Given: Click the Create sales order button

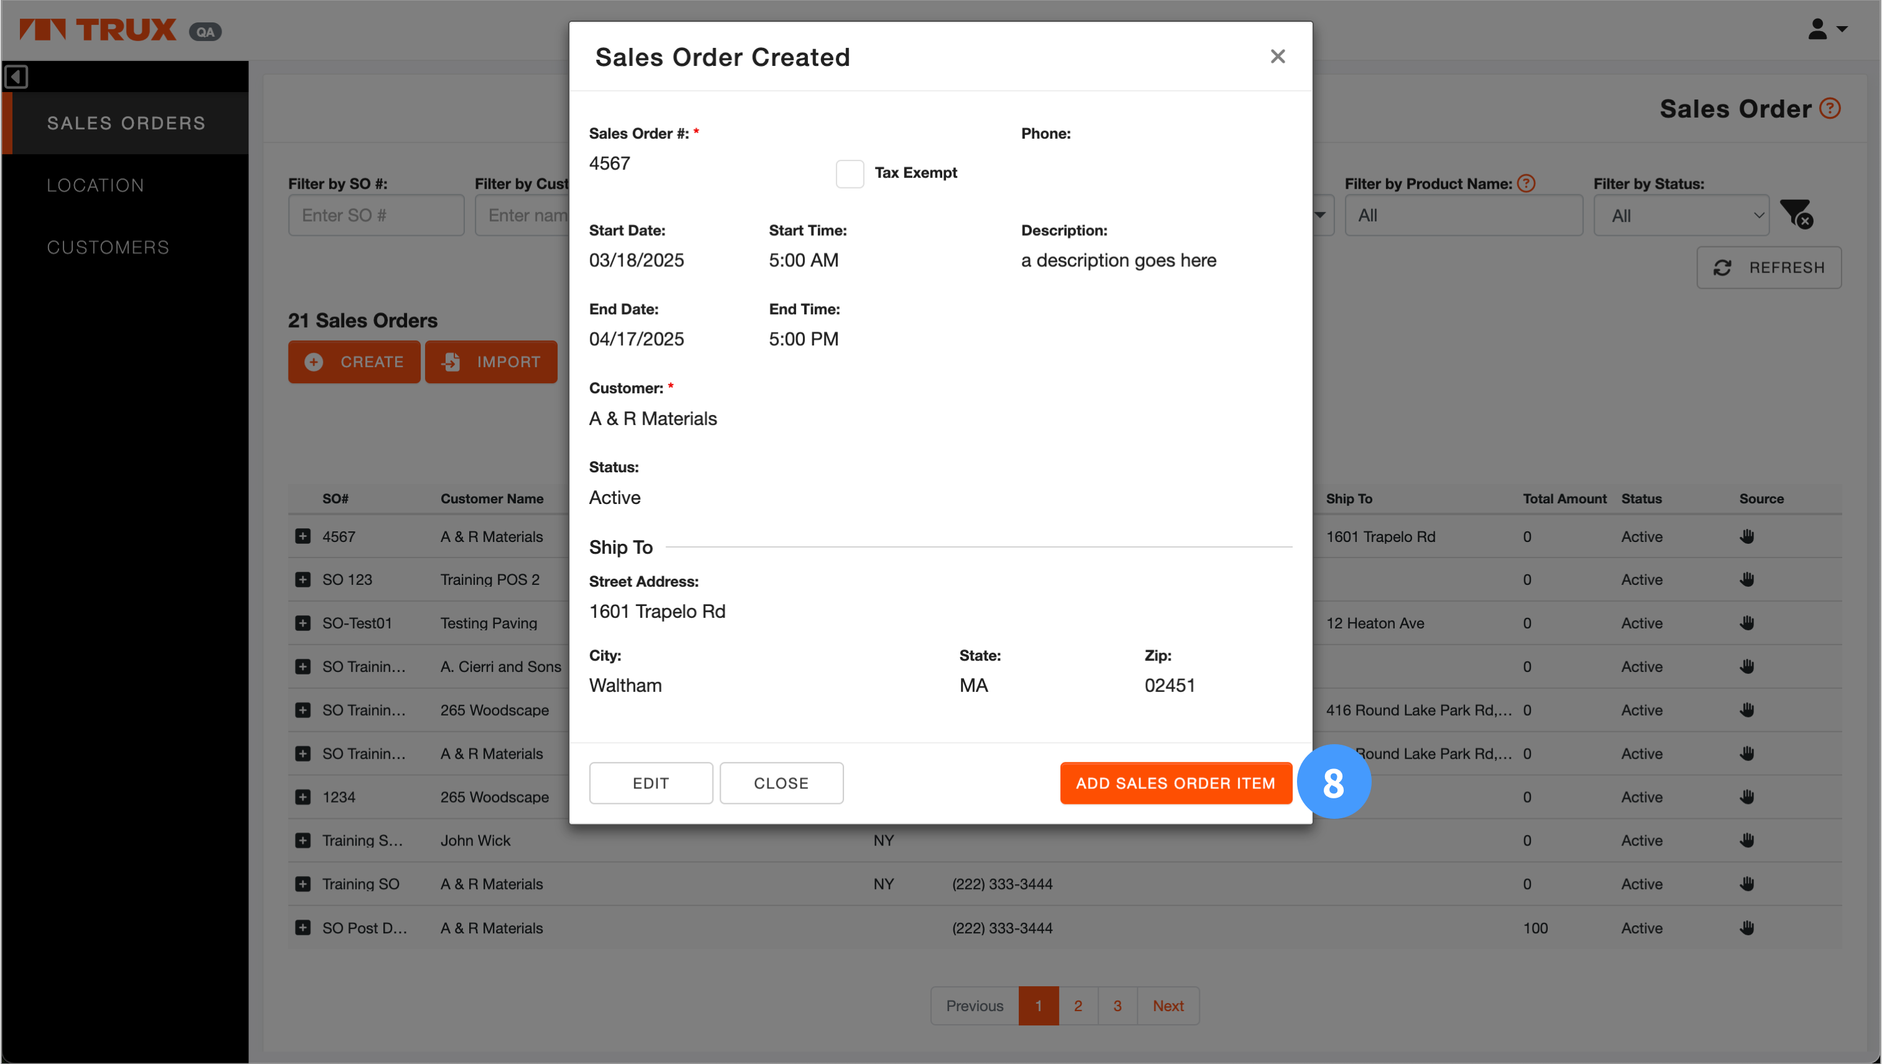Looking at the screenshot, I should point(353,362).
